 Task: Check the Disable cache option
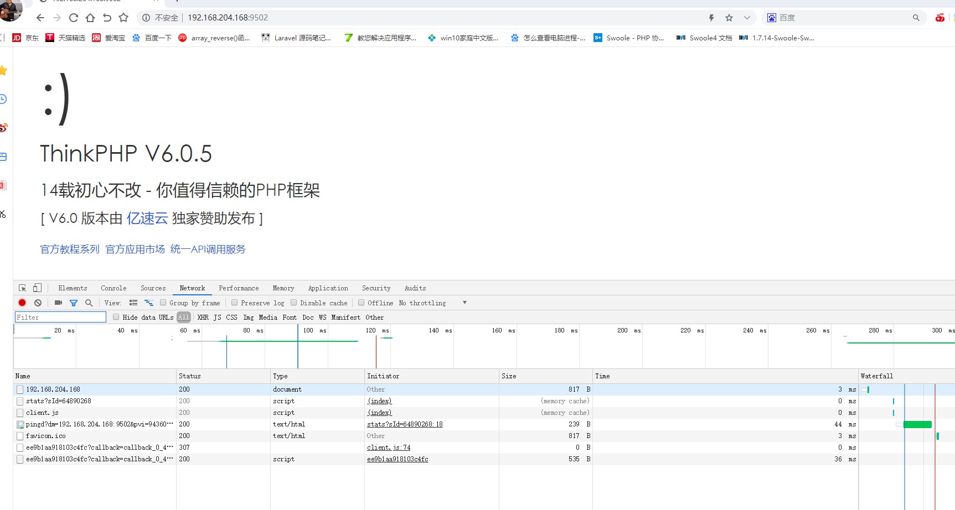click(x=293, y=303)
